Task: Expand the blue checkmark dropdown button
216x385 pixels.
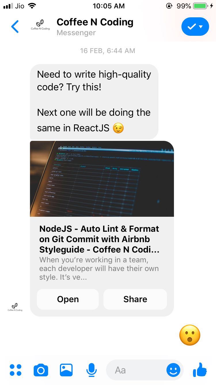Action: [x=195, y=27]
